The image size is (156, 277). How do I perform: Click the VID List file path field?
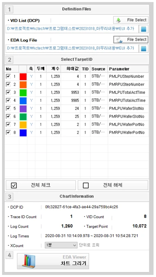(72, 29)
